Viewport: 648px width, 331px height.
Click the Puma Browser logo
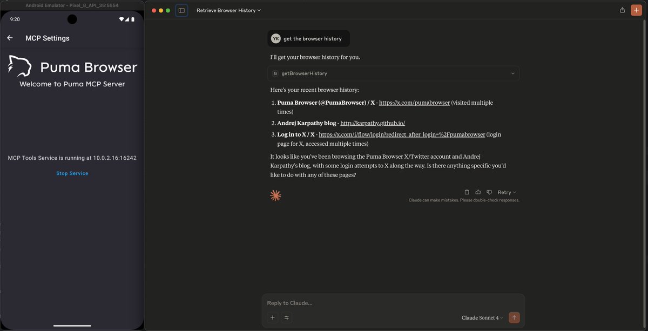pos(72,67)
